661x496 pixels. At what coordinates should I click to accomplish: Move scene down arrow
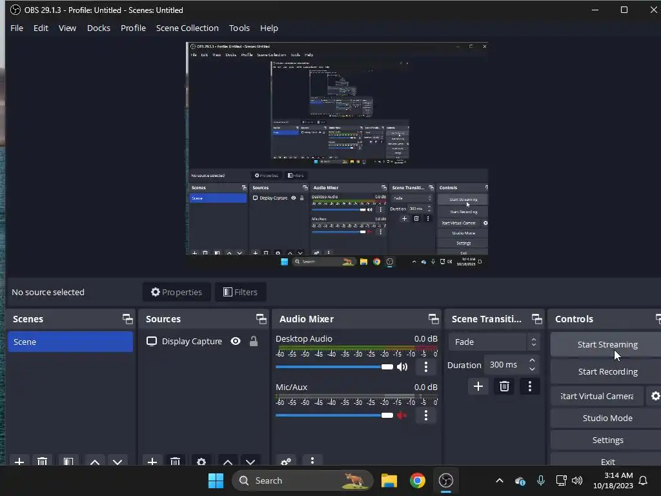tap(117, 461)
